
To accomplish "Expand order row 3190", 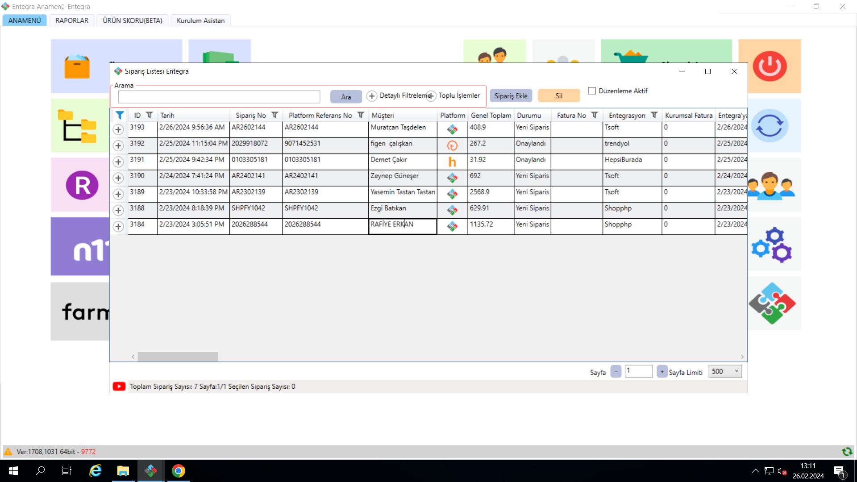I will 118,178.
